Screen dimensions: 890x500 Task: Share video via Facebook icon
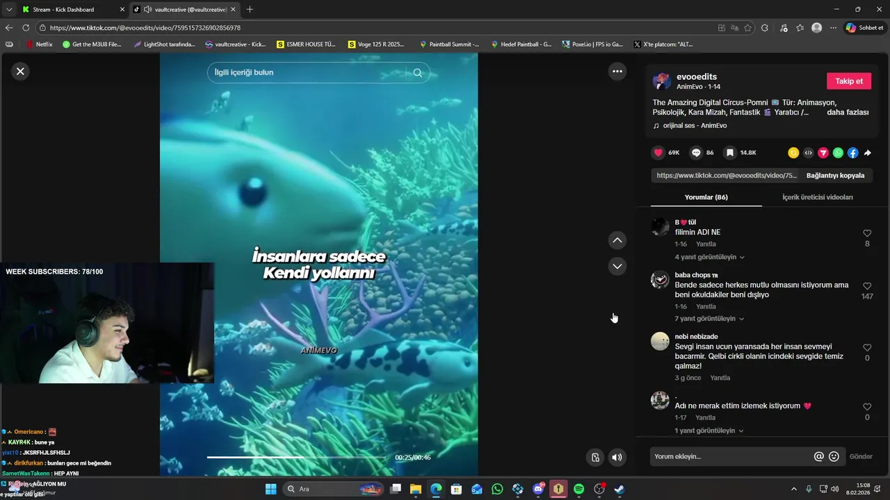[852, 153]
